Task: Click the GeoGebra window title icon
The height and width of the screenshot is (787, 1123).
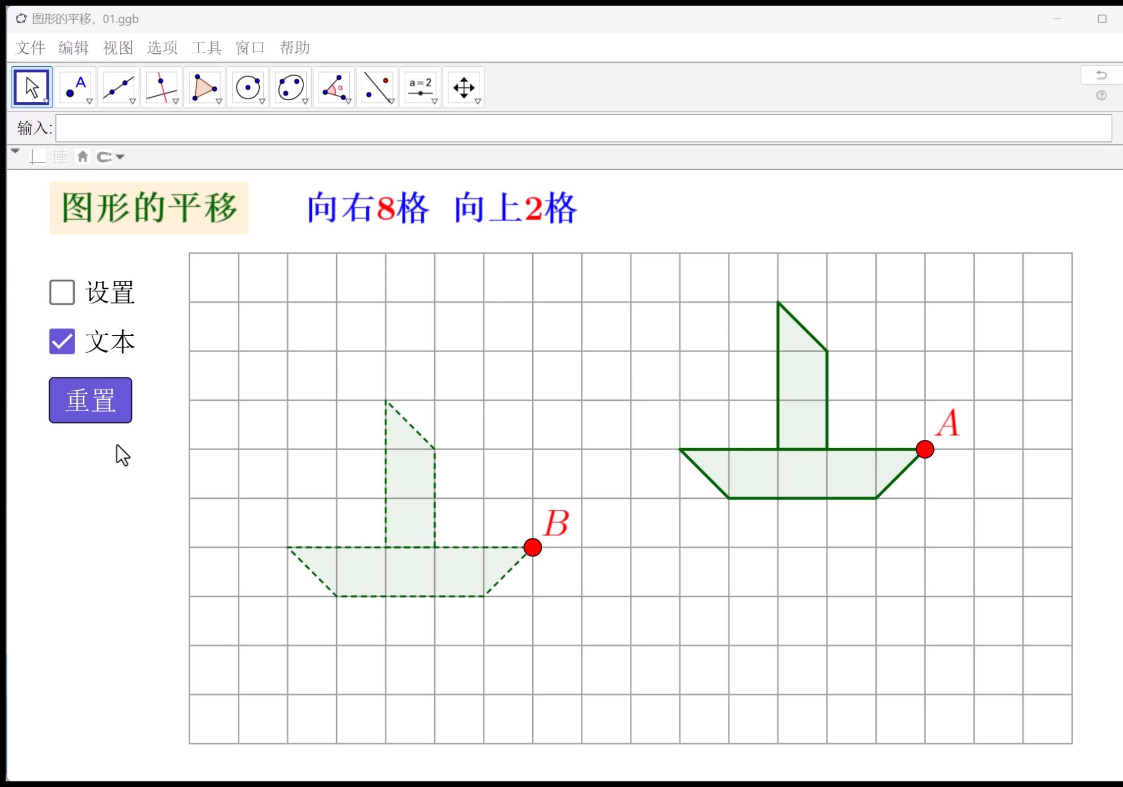Action: tap(21, 19)
